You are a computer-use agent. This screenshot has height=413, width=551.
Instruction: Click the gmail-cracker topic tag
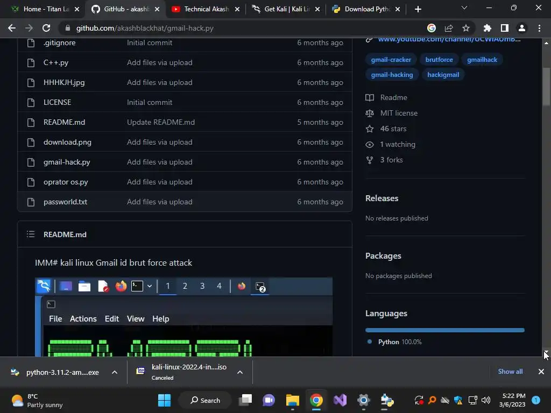(391, 60)
